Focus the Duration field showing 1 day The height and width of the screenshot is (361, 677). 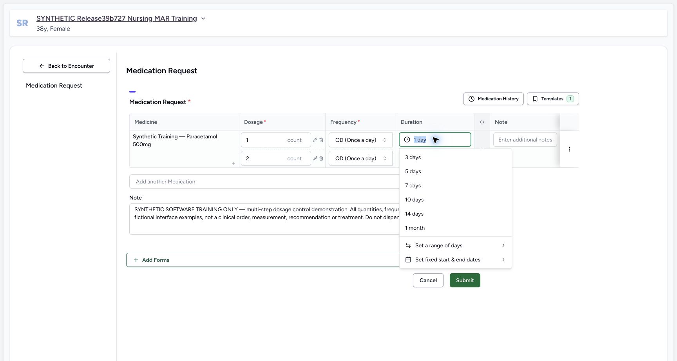pos(435,140)
